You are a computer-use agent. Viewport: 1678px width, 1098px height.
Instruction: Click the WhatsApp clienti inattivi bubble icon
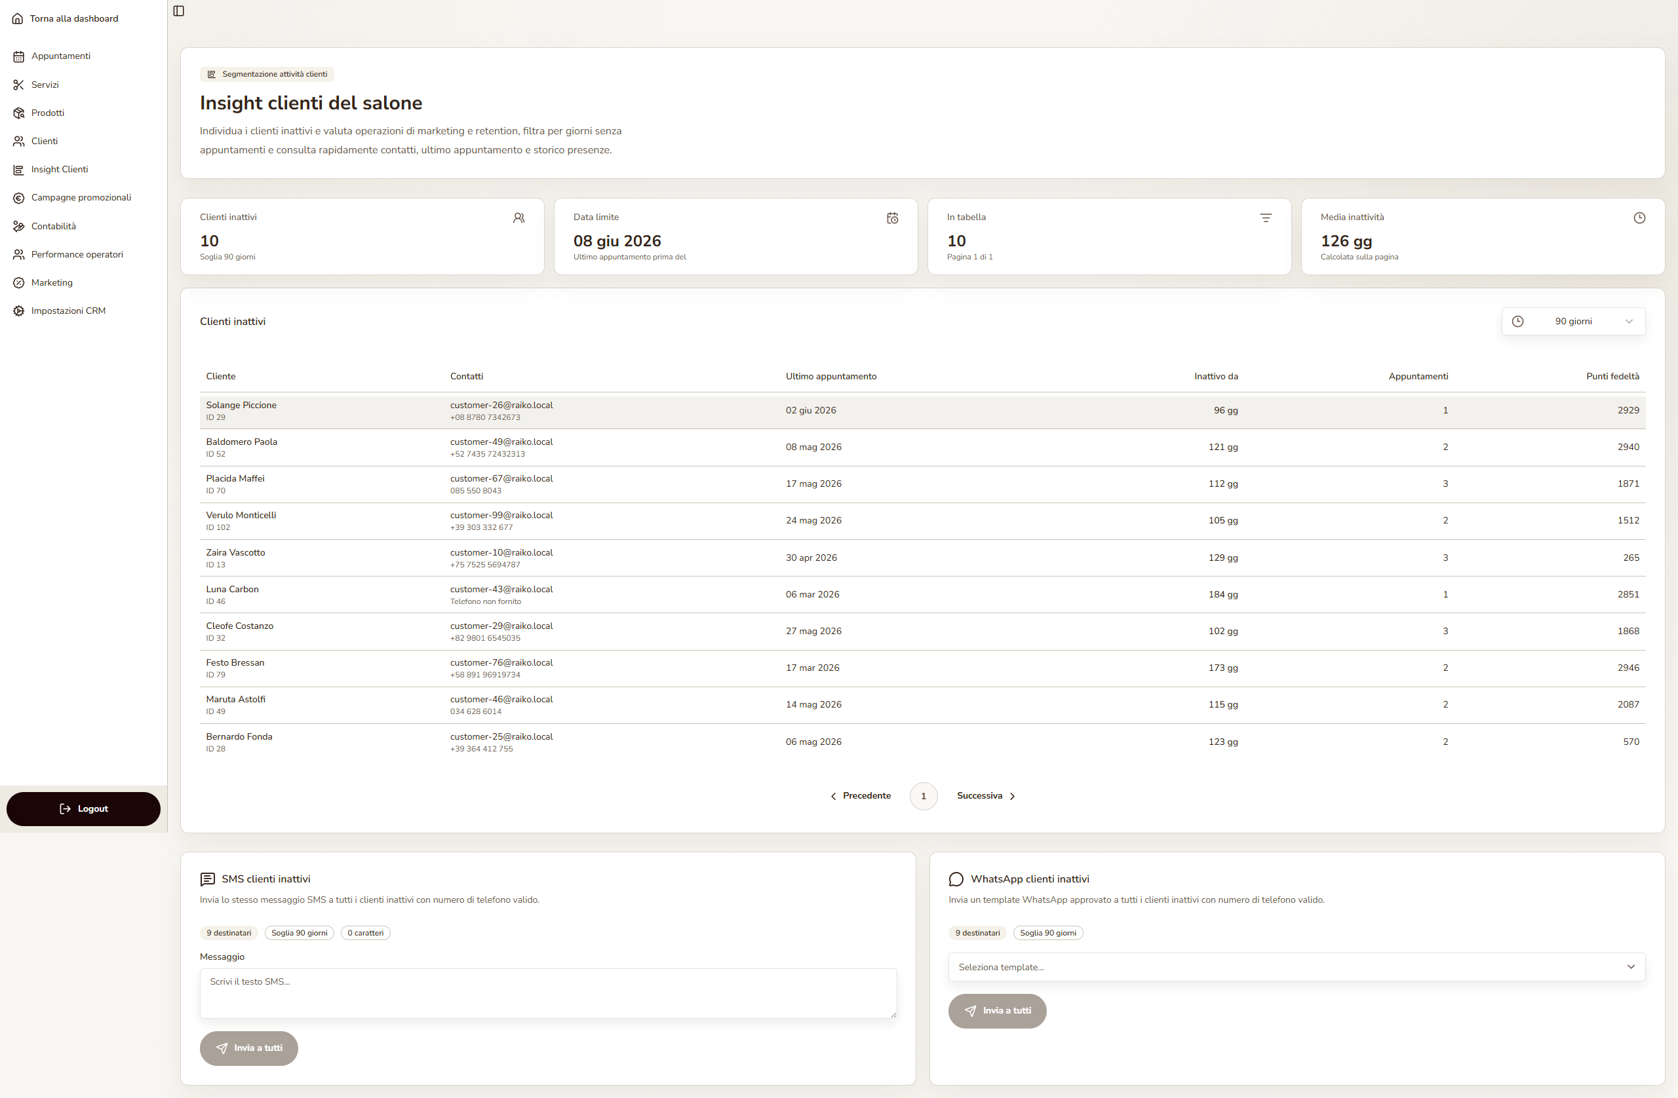[x=956, y=879]
